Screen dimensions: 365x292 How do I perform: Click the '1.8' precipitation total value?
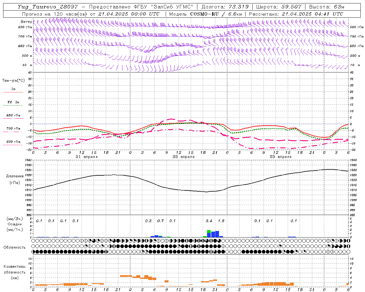[221, 221]
